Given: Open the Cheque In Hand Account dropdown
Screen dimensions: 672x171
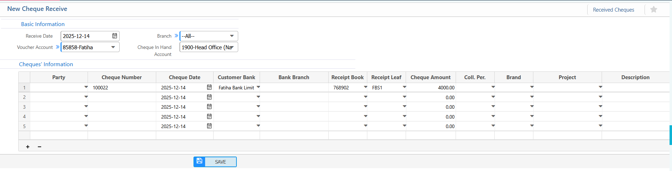Looking at the screenshot, I should [232, 47].
